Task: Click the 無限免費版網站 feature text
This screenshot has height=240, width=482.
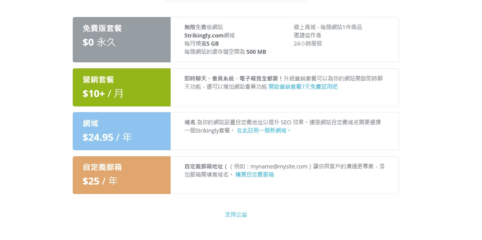Action: point(204,27)
